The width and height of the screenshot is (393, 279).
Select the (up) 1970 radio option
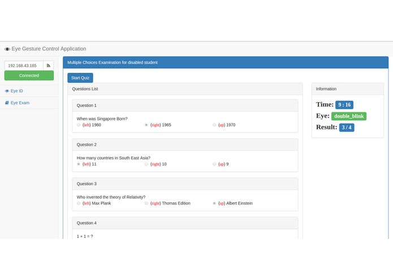(214, 125)
